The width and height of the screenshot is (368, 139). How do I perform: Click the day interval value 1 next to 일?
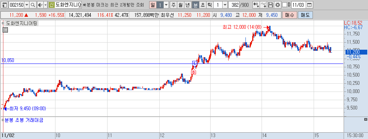coord(160,5)
